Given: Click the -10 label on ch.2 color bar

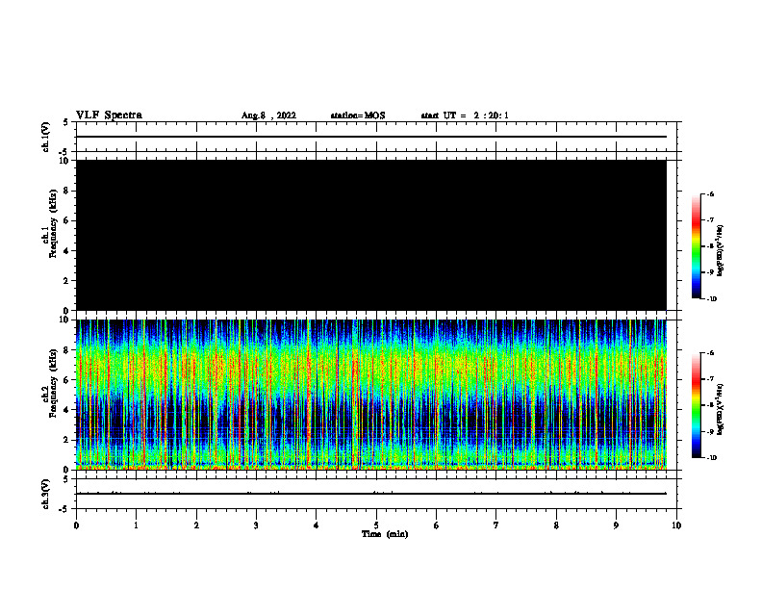Looking at the screenshot, I should (x=712, y=458).
